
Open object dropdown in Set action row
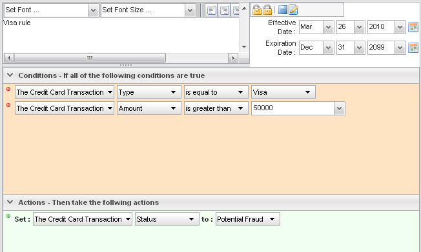(x=83, y=219)
